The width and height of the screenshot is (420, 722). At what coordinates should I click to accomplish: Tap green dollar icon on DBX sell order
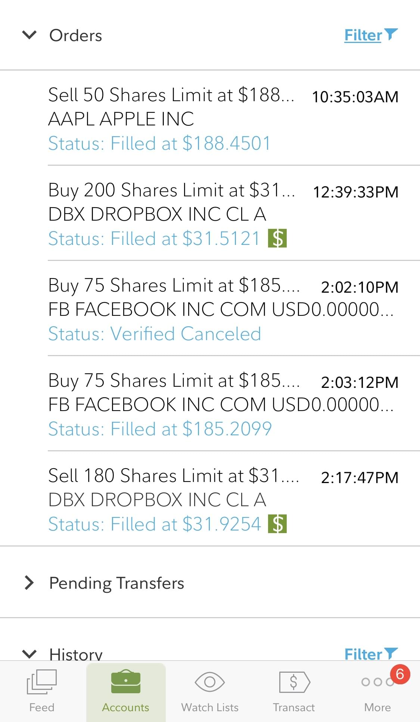click(277, 524)
